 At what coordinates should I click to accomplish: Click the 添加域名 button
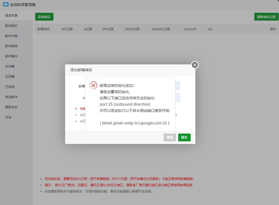44,17
